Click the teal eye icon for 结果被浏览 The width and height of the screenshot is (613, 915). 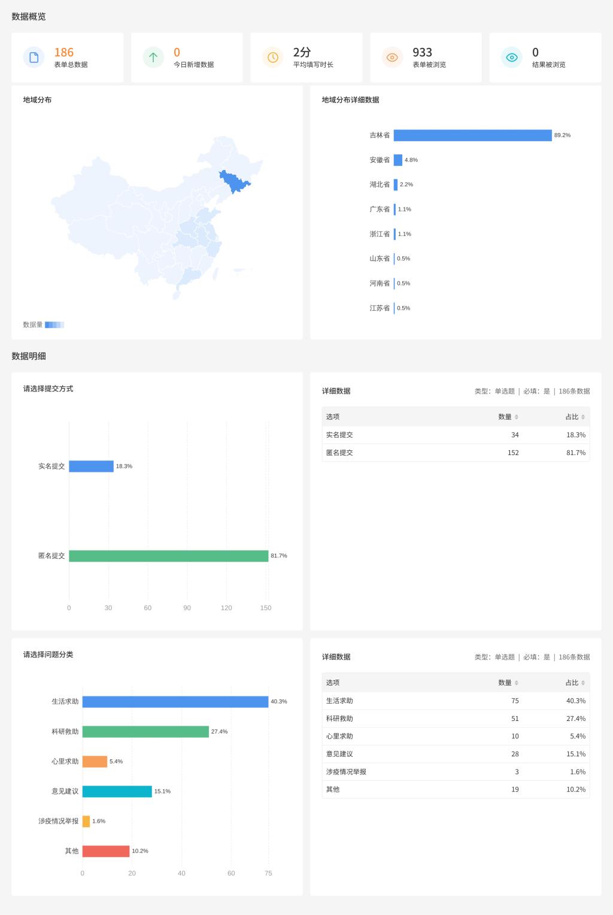512,57
